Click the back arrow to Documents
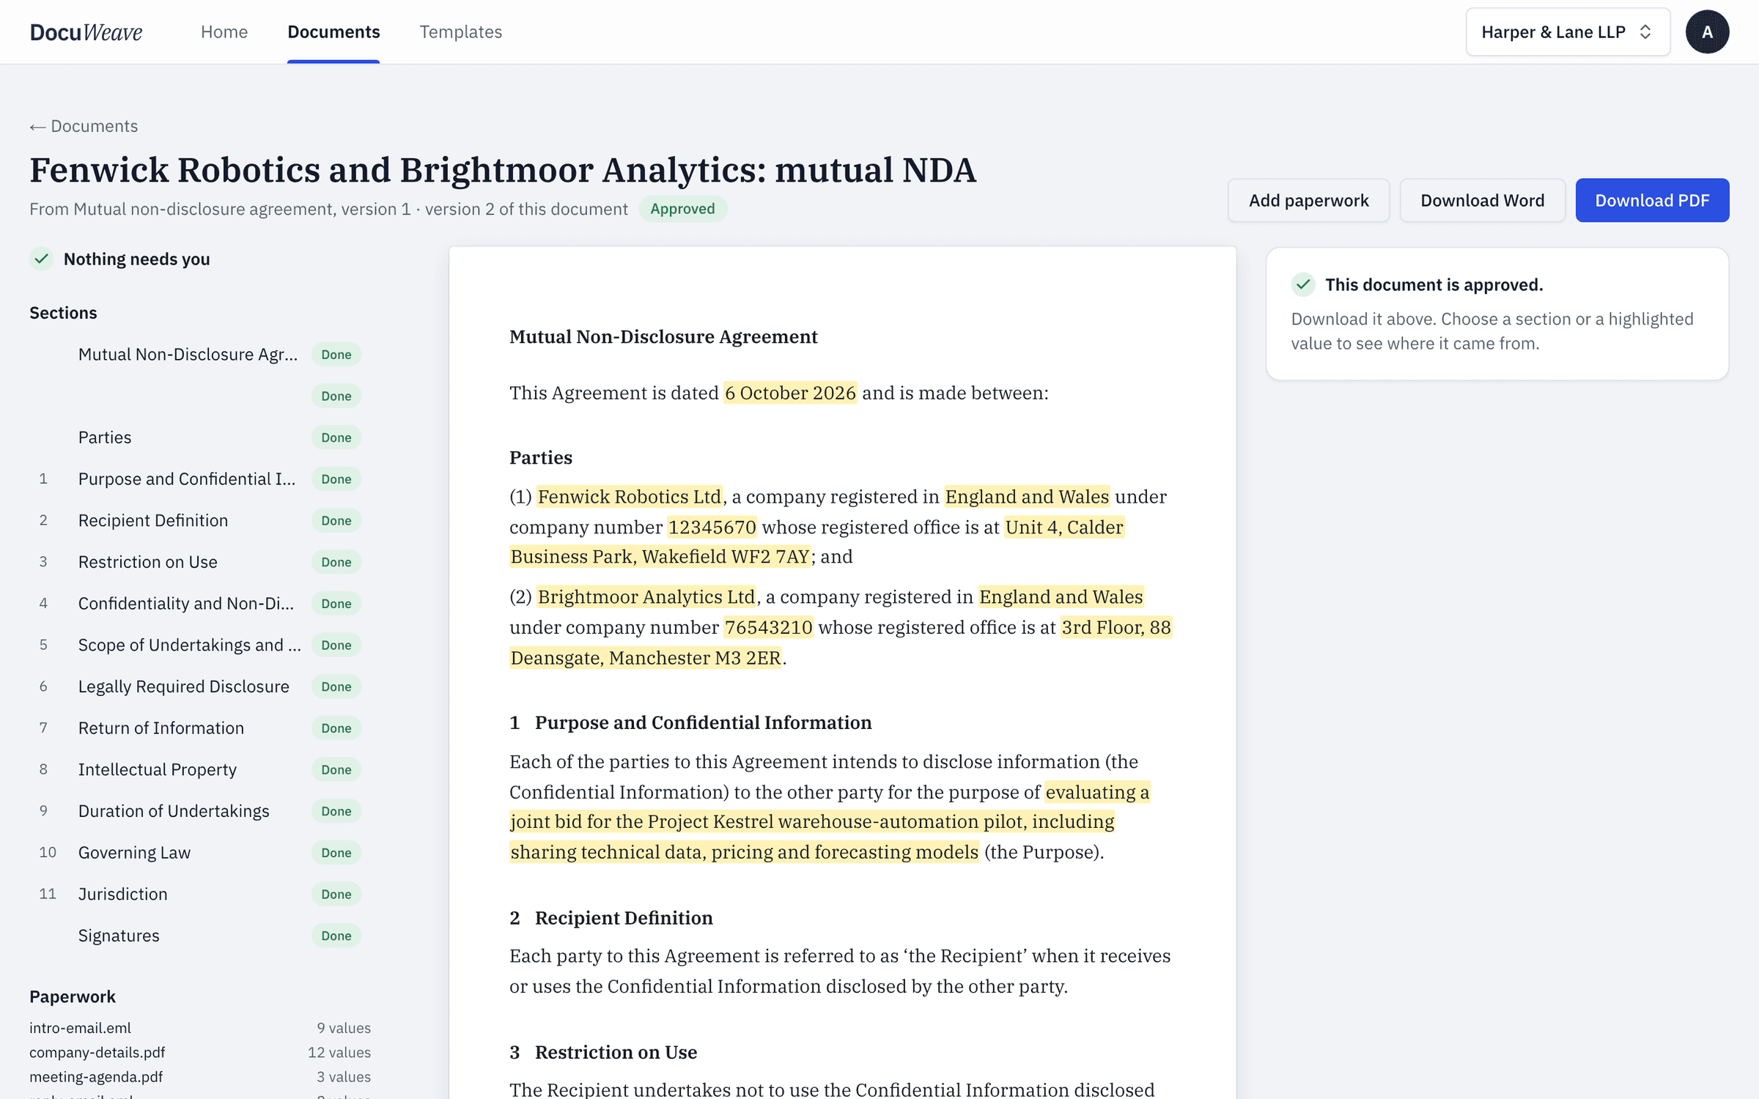The height and width of the screenshot is (1099, 1759). pos(84,126)
